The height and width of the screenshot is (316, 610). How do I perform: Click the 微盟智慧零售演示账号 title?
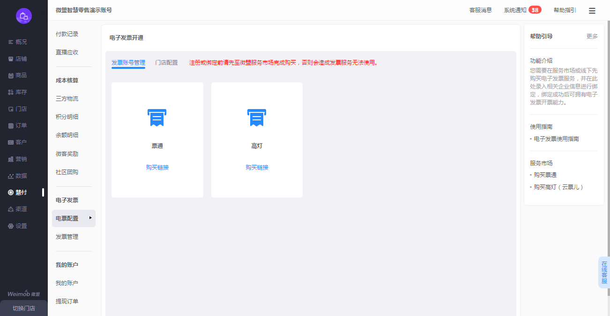(x=83, y=10)
